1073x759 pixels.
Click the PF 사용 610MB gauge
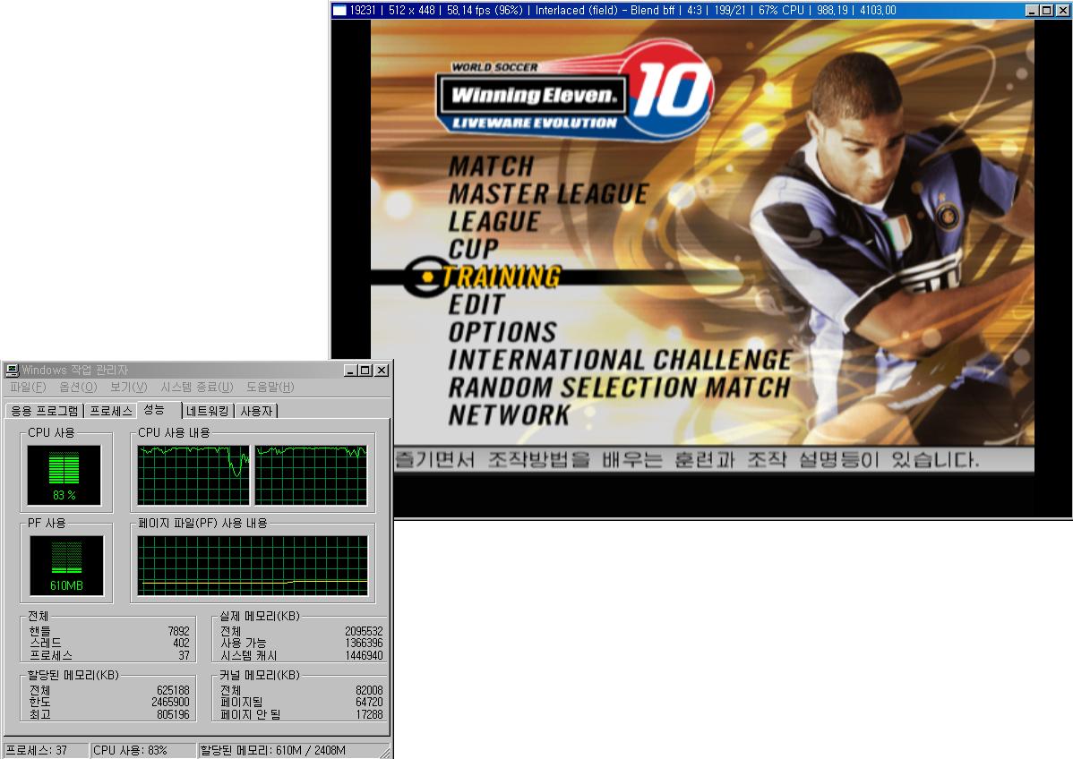66,567
